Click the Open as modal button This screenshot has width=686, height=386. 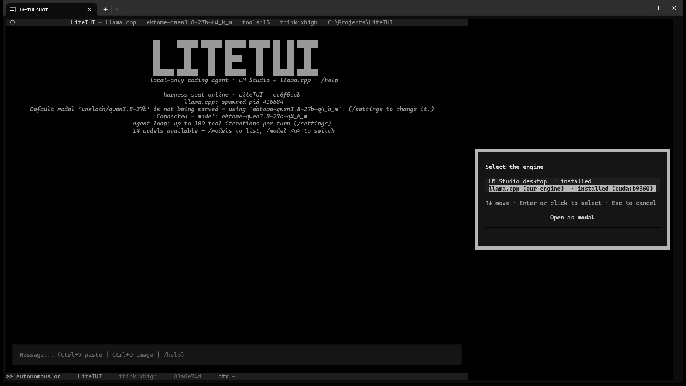[x=572, y=218]
